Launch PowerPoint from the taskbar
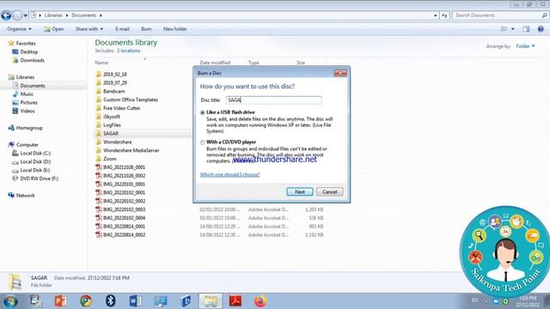Viewport: 550px width, 309px height. 61,301
